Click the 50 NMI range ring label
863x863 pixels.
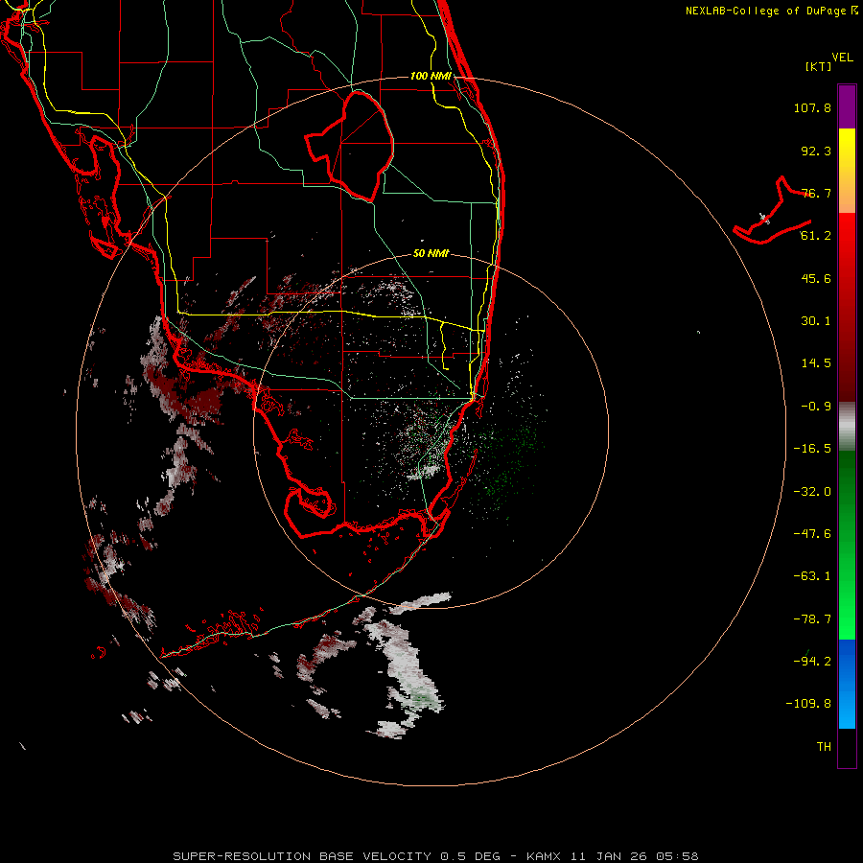click(x=431, y=253)
